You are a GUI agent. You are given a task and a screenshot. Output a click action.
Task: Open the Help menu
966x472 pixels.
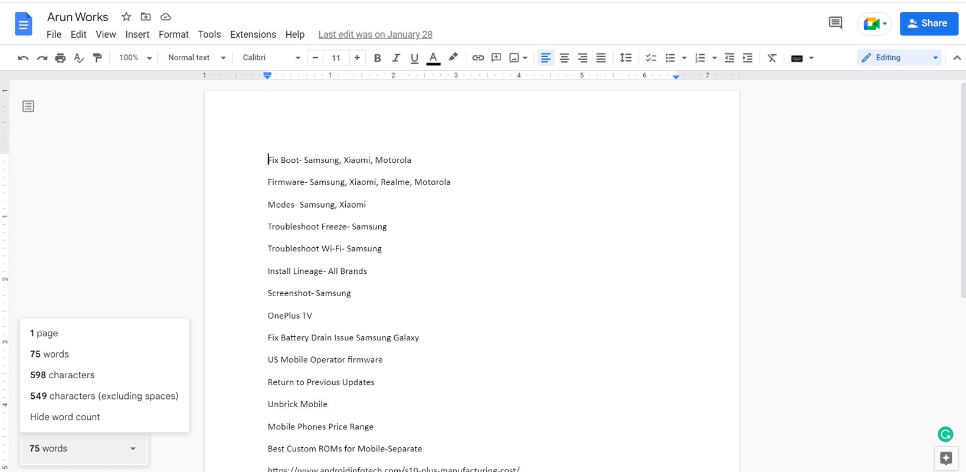pyautogui.click(x=294, y=34)
